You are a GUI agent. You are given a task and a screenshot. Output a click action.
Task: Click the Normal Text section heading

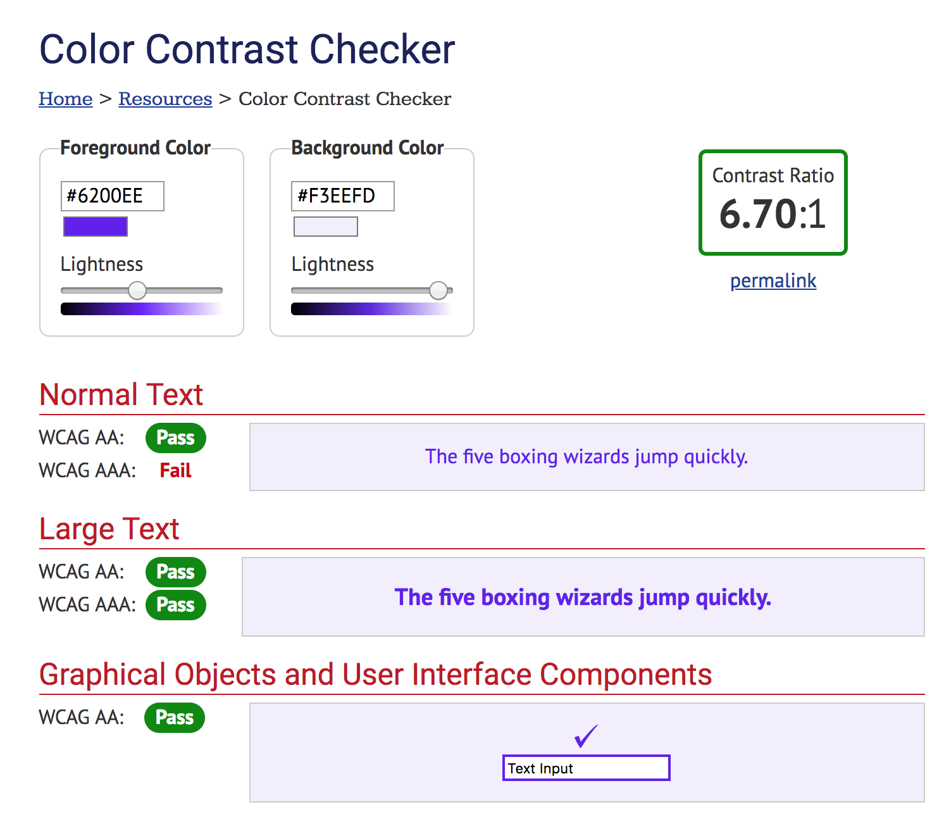point(121,394)
